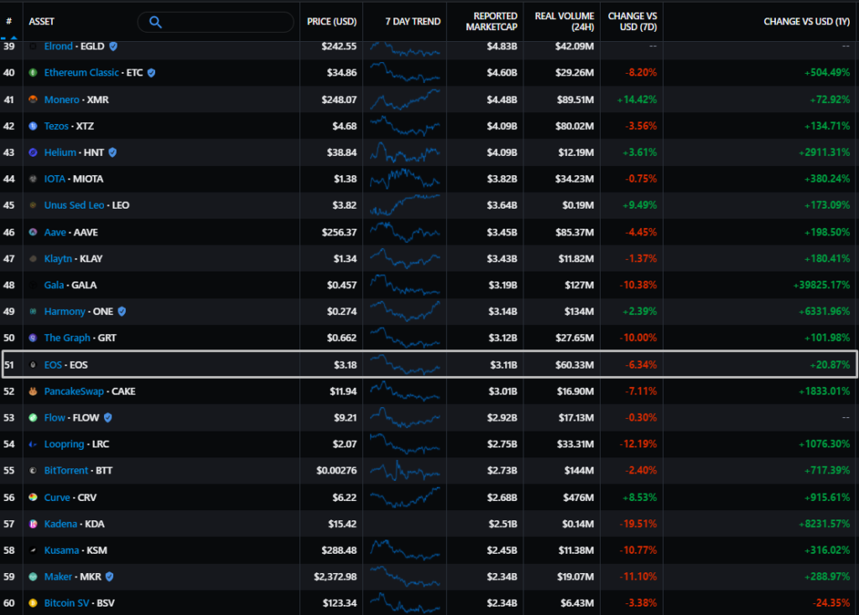The width and height of the screenshot is (859, 615).
Task: Open the Aave asset link
Action: (56, 232)
